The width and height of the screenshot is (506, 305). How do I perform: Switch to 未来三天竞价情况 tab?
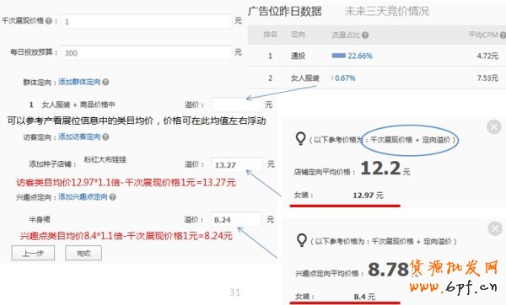(387, 11)
